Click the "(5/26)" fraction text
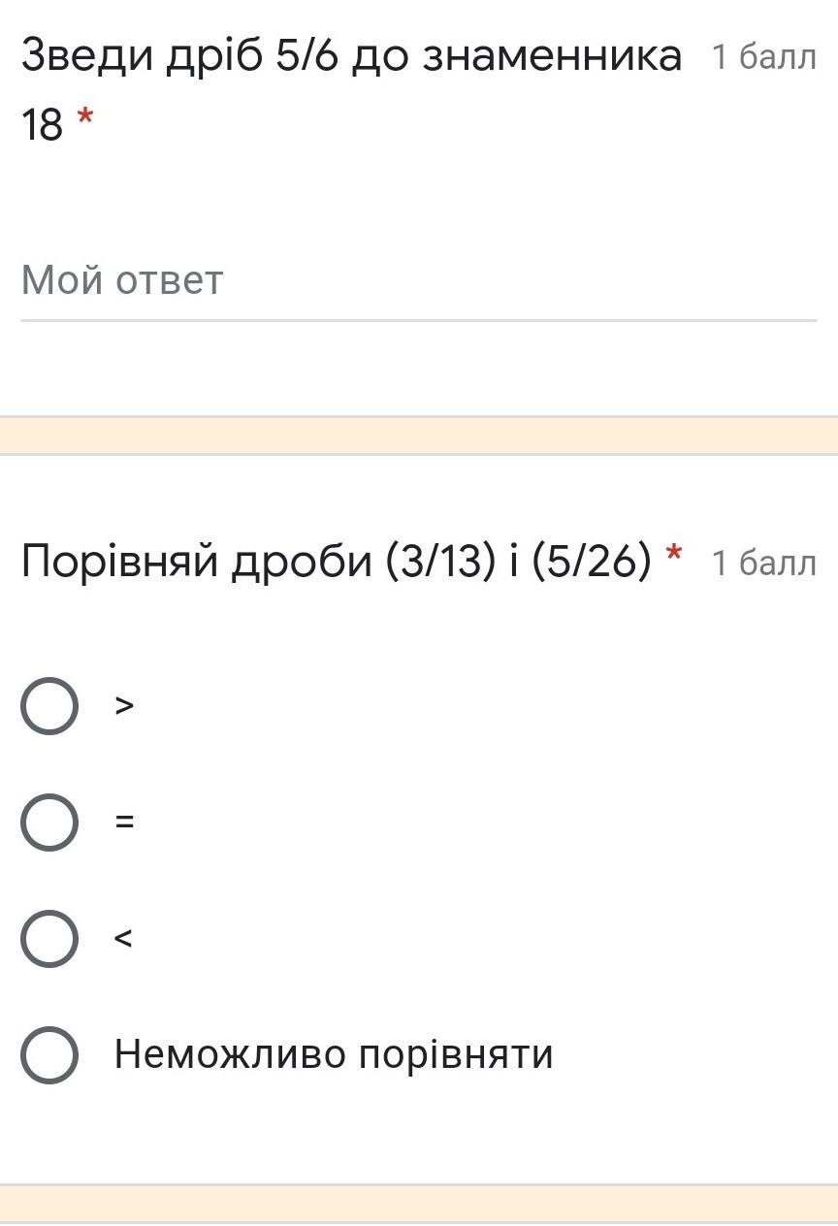838x1226 pixels. coord(592,561)
